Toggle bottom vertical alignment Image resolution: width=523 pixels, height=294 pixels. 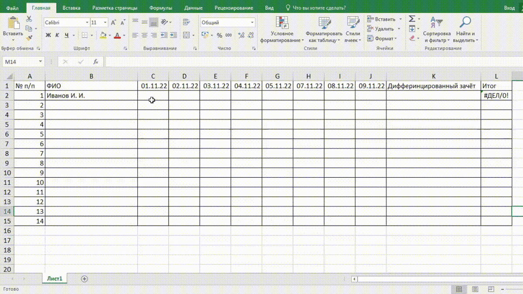pyautogui.click(x=153, y=22)
